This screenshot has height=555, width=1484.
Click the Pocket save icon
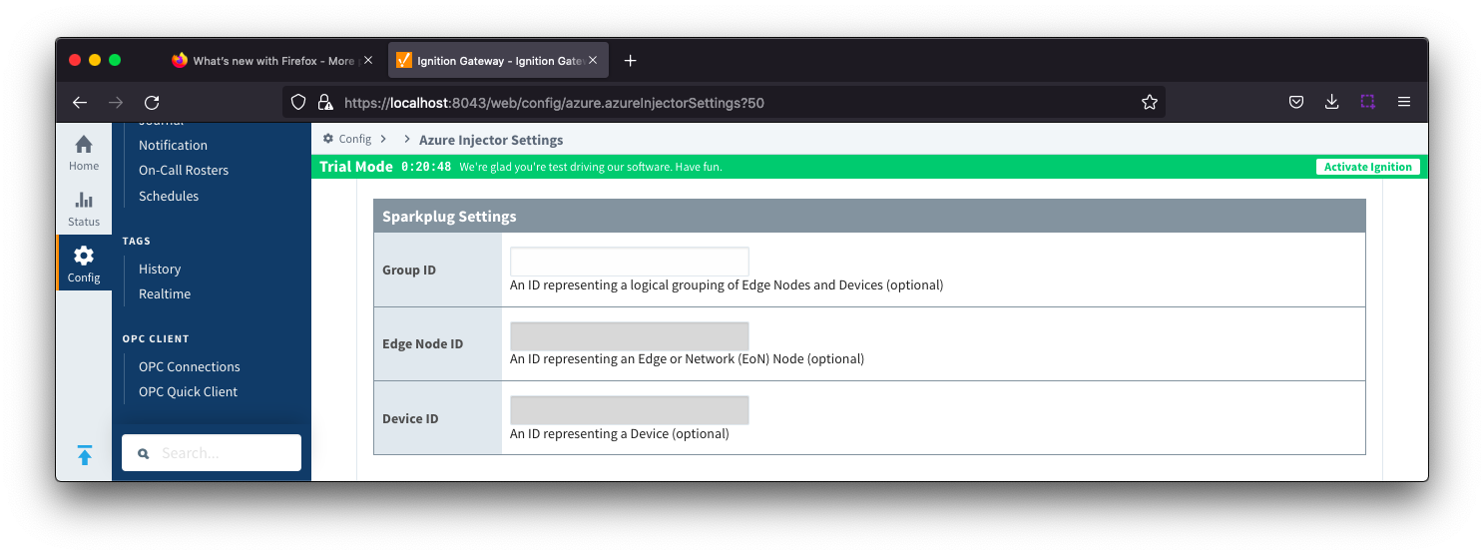pyautogui.click(x=1295, y=102)
